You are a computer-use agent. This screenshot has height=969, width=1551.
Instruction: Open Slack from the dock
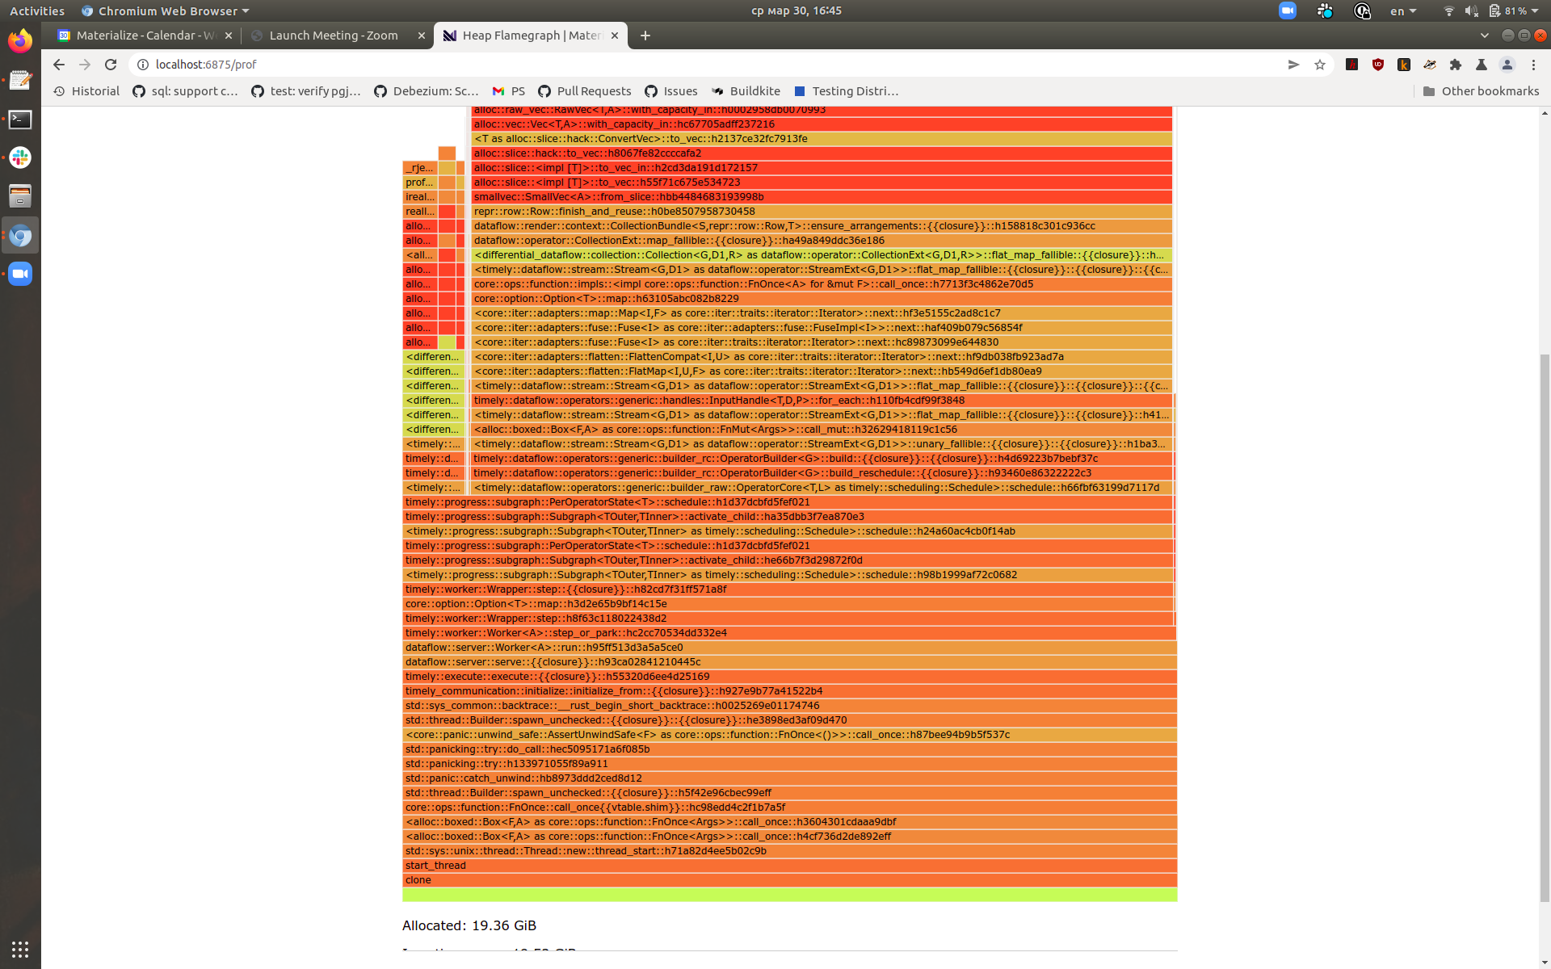pyautogui.click(x=19, y=157)
